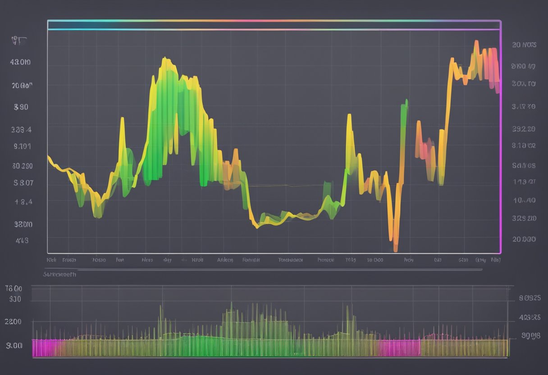Click the pink volume bars at far left

[x=44, y=348]
